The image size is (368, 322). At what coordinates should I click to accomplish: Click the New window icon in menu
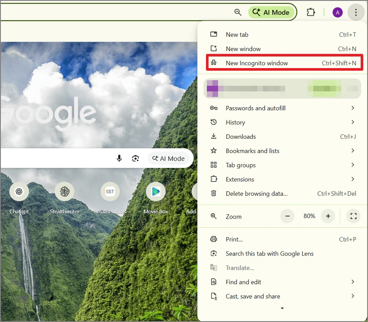pyautogui.click(x=214, y=48)
